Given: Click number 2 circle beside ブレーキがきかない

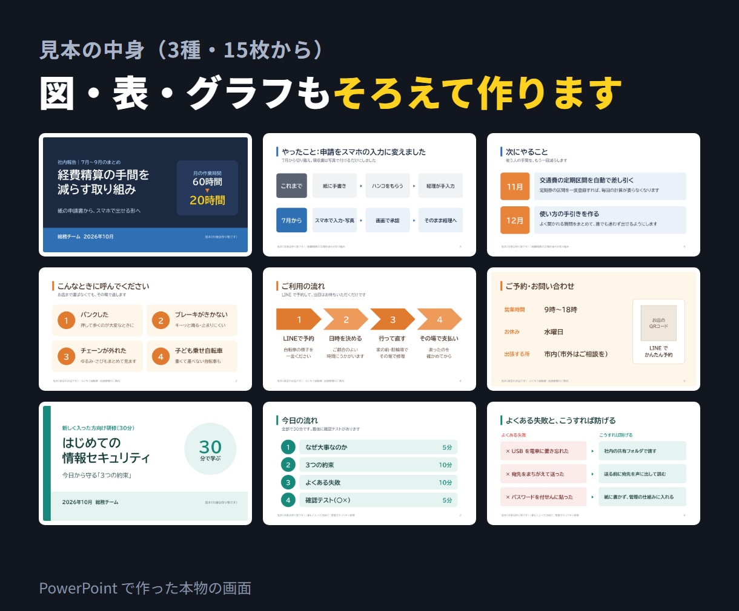Looking at the screenshot, I should pos(161,321).
